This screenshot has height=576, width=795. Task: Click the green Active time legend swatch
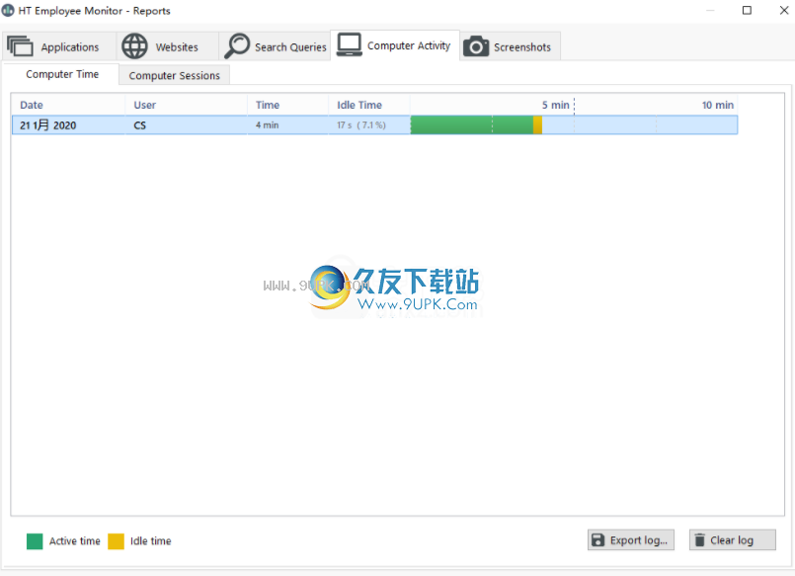(35, 541)
